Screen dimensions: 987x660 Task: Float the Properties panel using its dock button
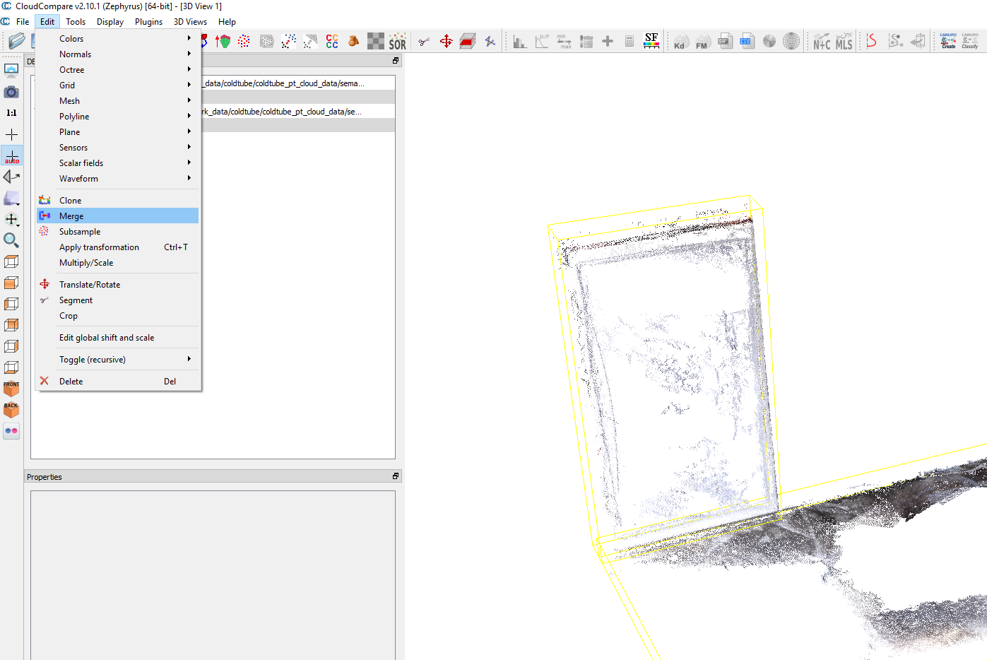coord(396,476)
